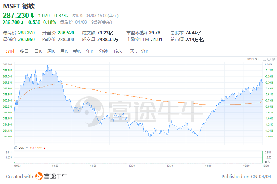Click the after-hours price 286.700
This screenshot has width=277, height=184.
point(11,22)
